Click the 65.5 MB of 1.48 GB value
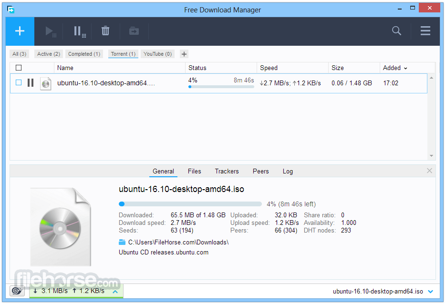Screen dimensions: 446x304 tap(198, 215)
